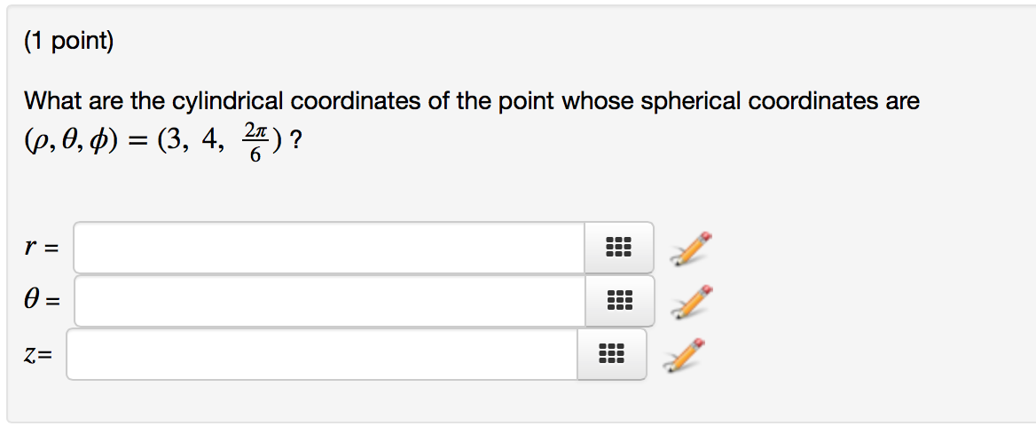Click the "θ =" label before second field
This screenshot has height=442, width=1036.
pyautogui.click(x=42, y=301)
